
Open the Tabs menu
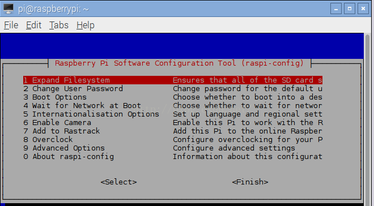[59, 25]
